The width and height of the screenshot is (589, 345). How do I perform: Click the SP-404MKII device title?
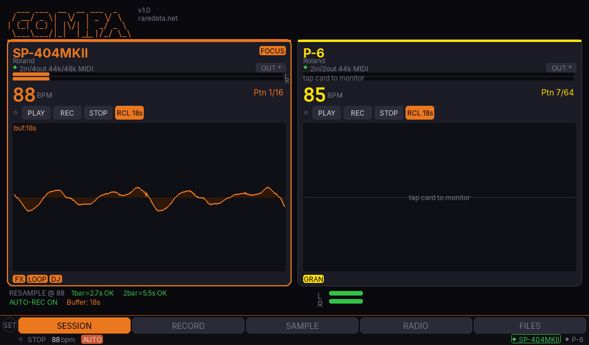click(51, 53)
